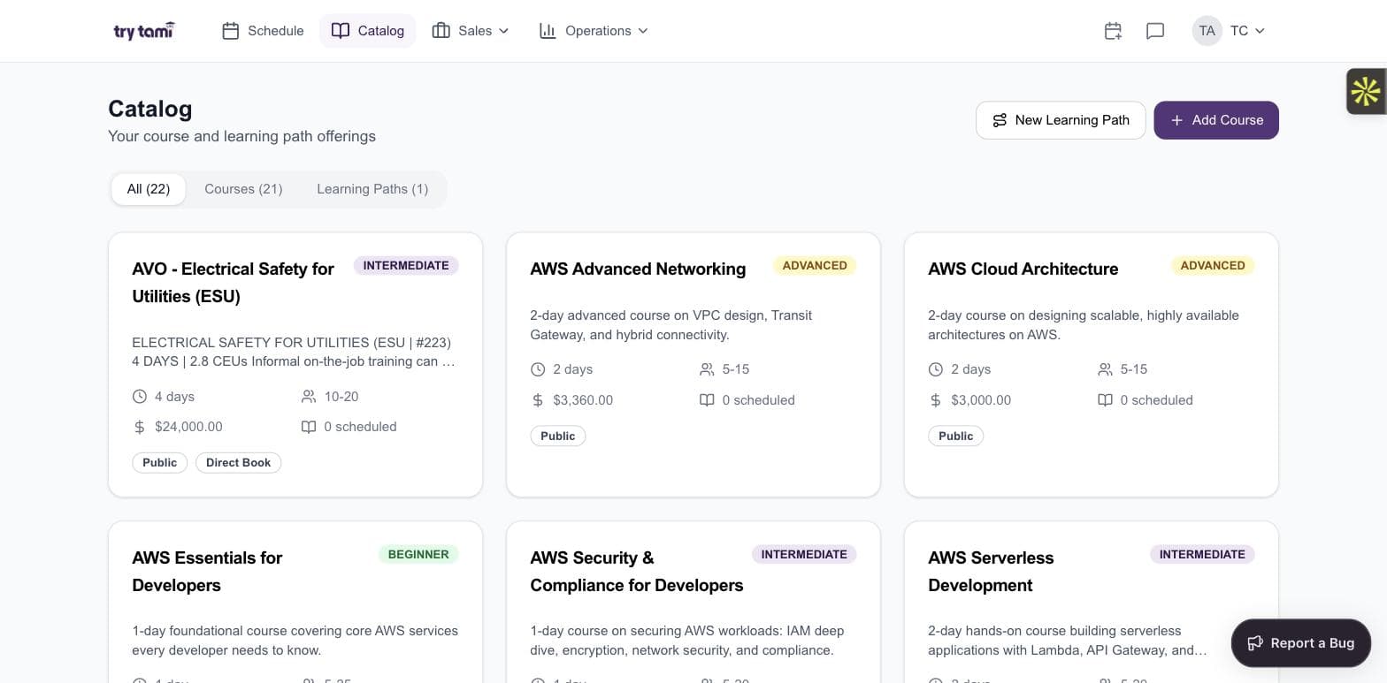This screenshot has width=1387, height=683.
Task: Click the "4 days" duration text
Action: [x=174, y=397]
